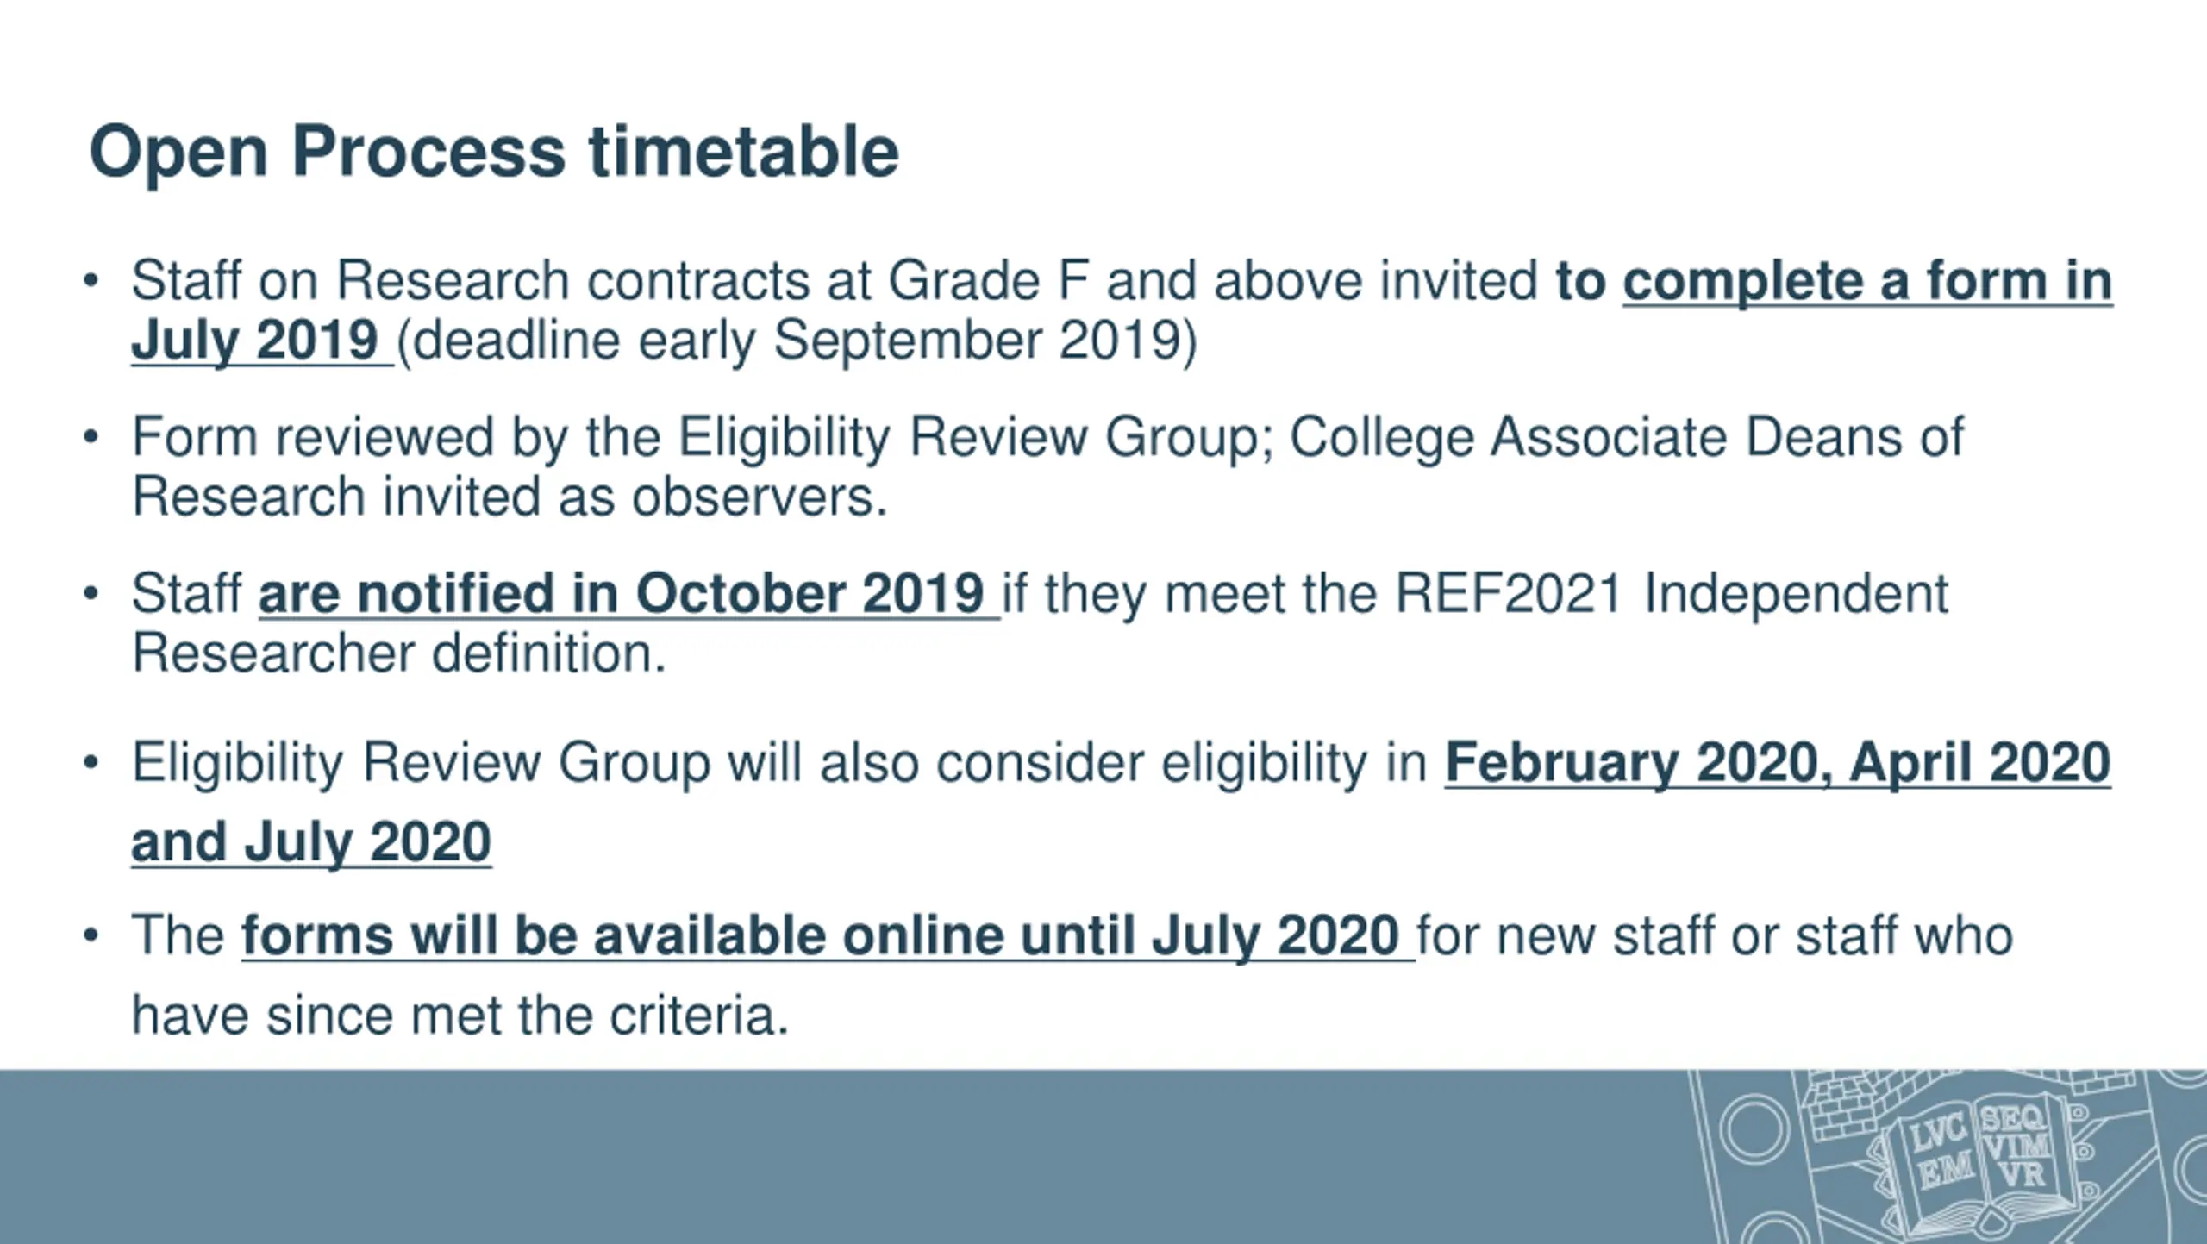Click the plain blue footer band
Screen dimensions: 2207x1244
tap(776, 1157)
